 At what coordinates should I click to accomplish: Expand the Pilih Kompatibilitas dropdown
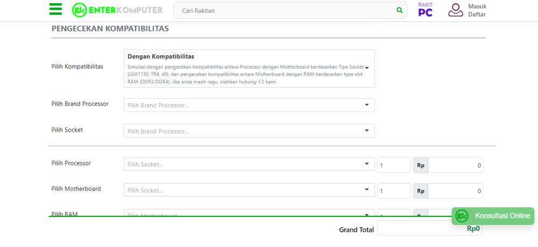367,68
